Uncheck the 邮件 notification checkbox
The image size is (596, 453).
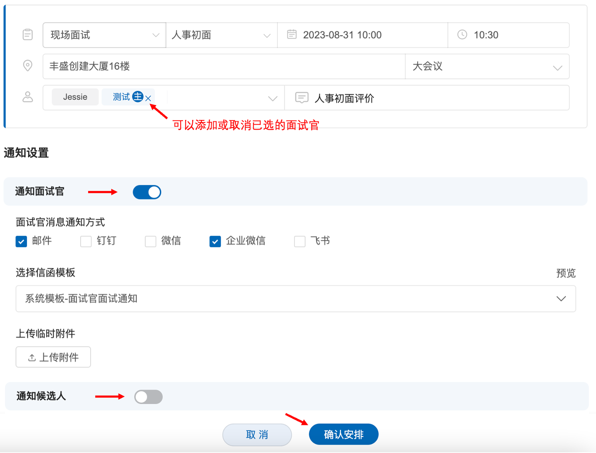tap(21, 241)
